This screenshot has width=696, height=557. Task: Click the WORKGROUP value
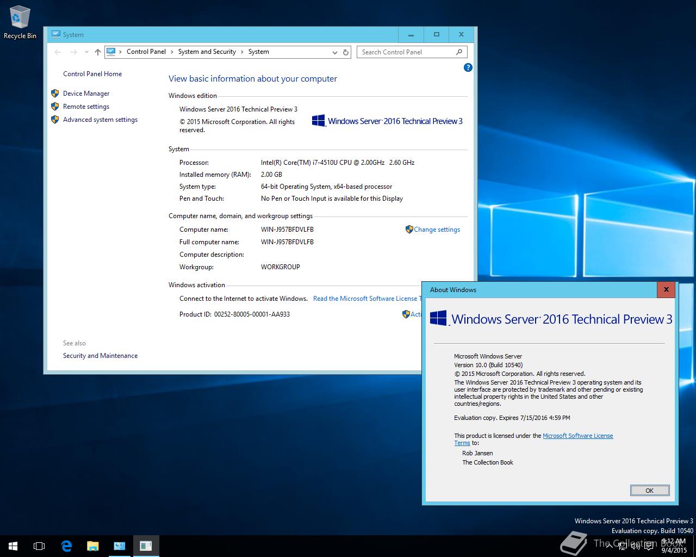[281, 267]
